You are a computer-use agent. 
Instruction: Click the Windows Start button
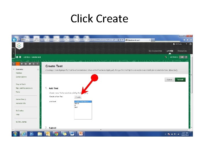15,134
